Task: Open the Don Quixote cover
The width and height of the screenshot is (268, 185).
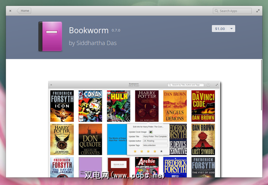Action: tap(90, 139)
